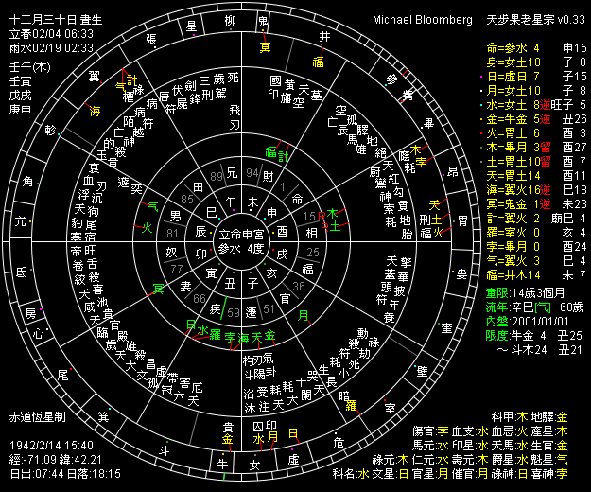The width and height of the screenshot is (591, 492).
Task: Select the 赤道恆星制 system label
Action: [x=36, y=416]
